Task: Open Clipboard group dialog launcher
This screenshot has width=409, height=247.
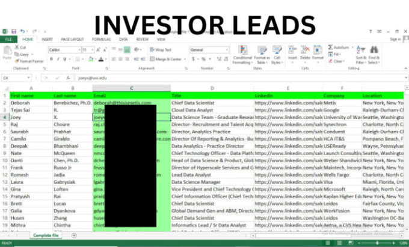Action: click(45, 69)
